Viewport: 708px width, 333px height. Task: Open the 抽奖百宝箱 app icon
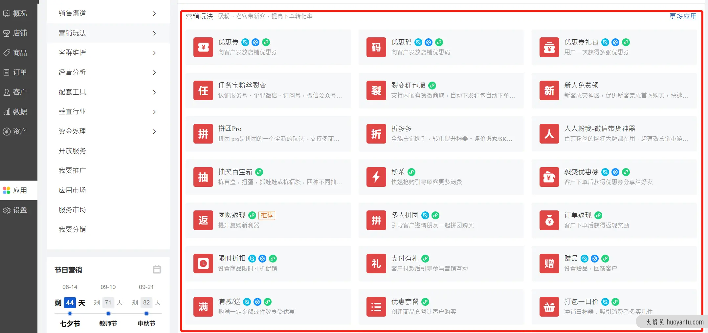point(203,177)
